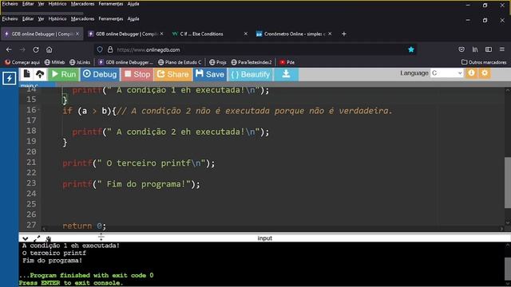511x287 pixels.
Task: Click the code editor vertical scrollbar thumb
Action: point(508,183)
